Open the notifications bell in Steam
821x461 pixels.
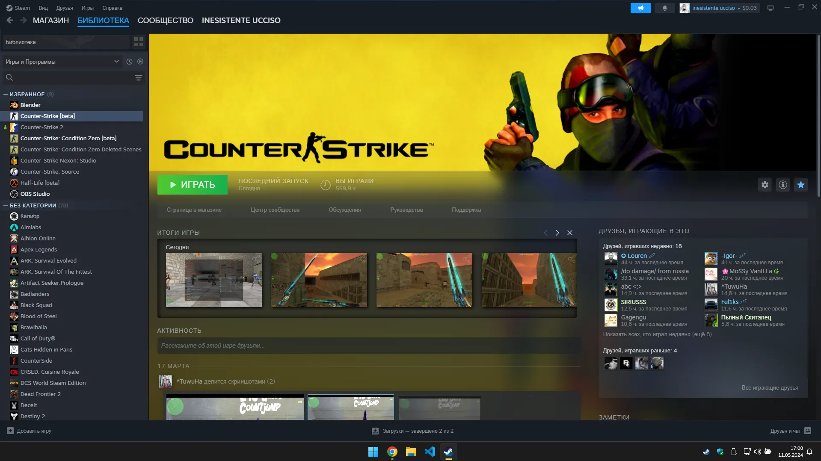664,8
